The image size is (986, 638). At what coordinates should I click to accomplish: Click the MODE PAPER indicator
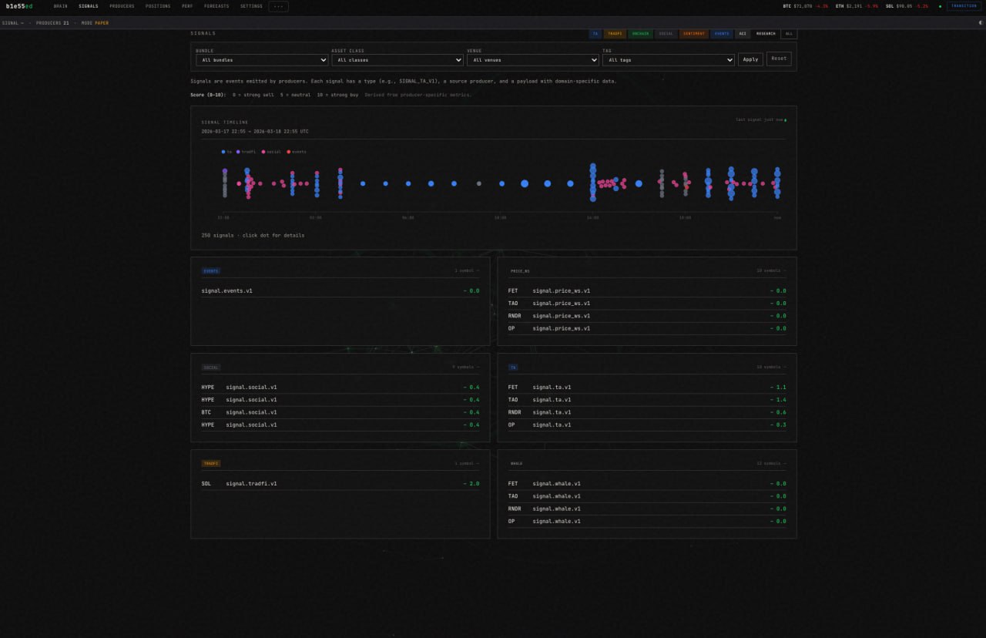pyautogui.click(x=95, y=23)
